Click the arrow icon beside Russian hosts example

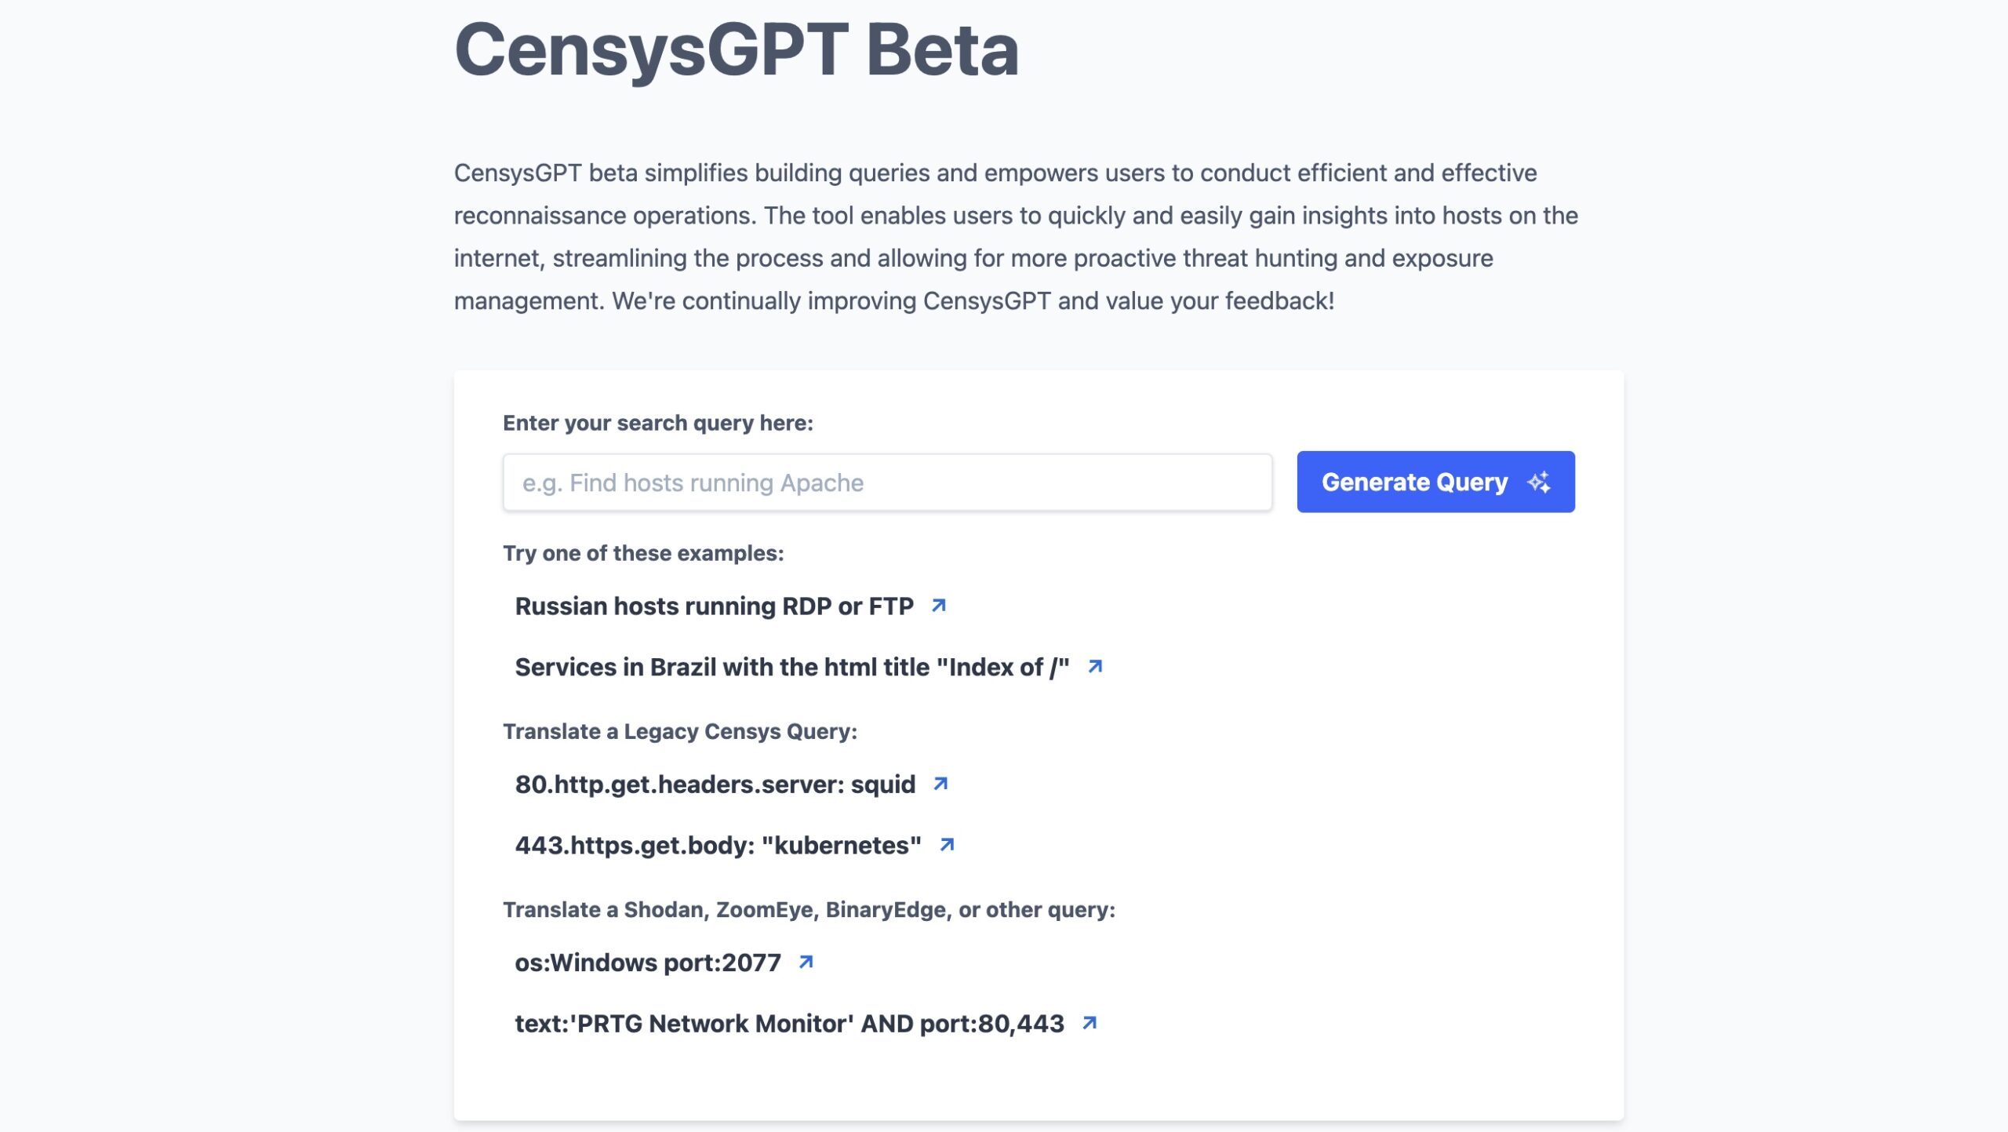point(938,606)
